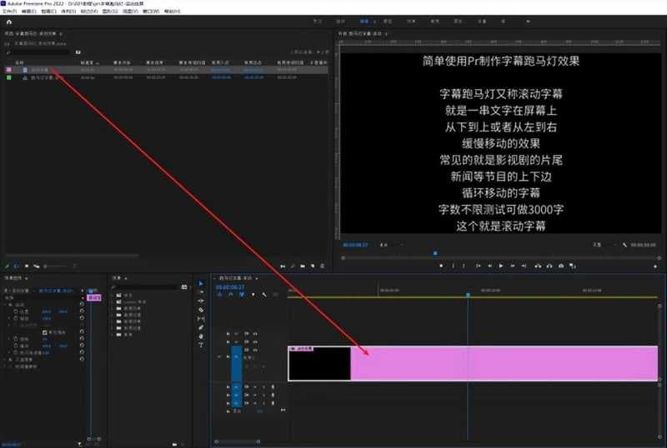
Task: Expand the Lumetri presets folder in Effects
Action: coord(113,301)
